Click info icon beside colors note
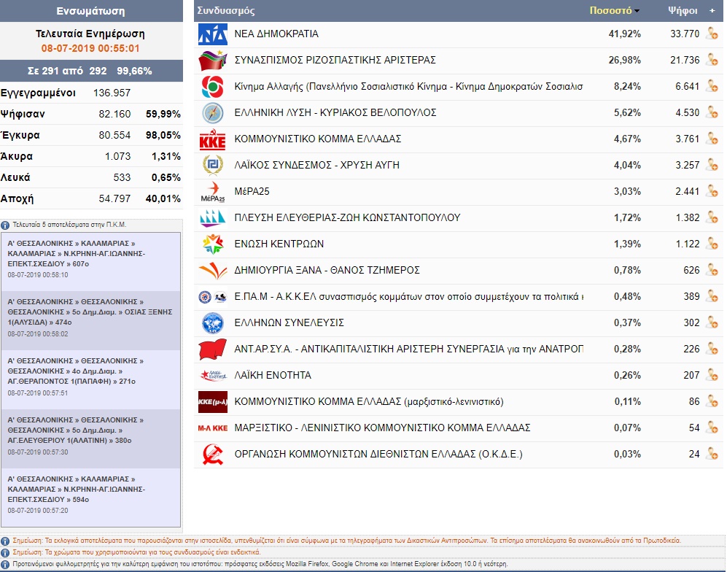The width and height of the screenshot is (727, 572). click(5, 553)
